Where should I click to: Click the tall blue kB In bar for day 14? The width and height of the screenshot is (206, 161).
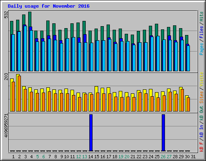pos(91,133)
